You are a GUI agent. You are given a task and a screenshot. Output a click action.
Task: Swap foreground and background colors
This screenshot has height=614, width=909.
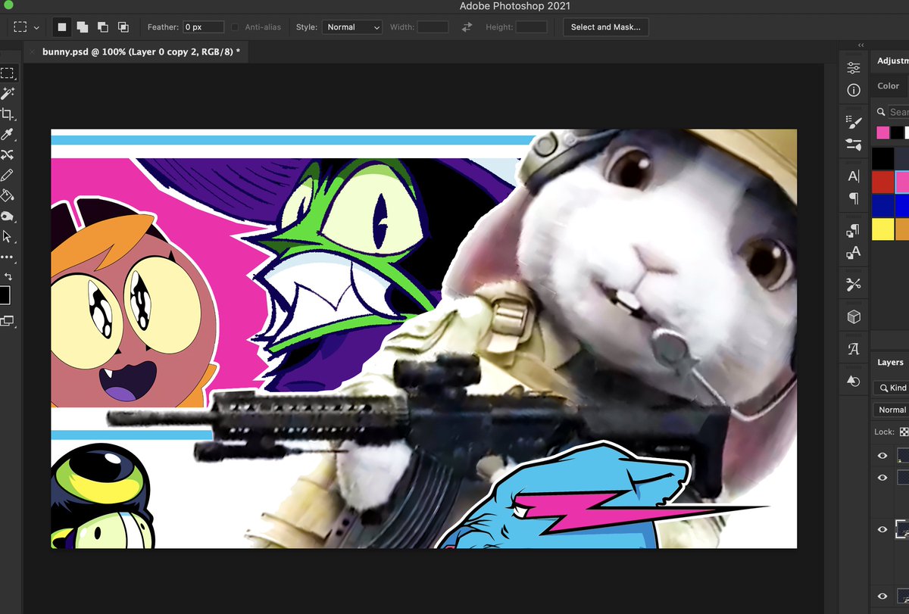8,276
